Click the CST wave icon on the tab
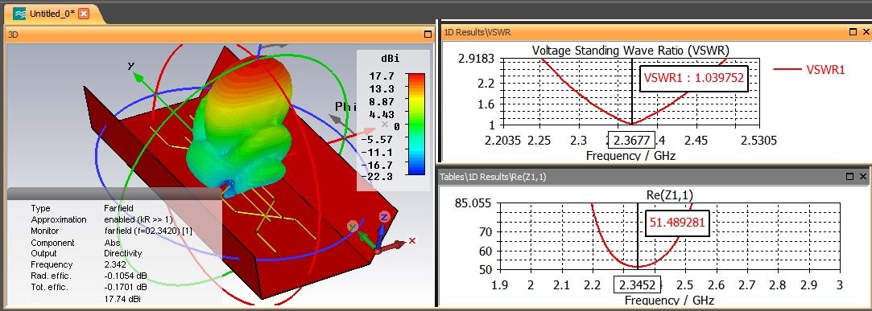The image size is (872, 311). (x=19, y=14)
